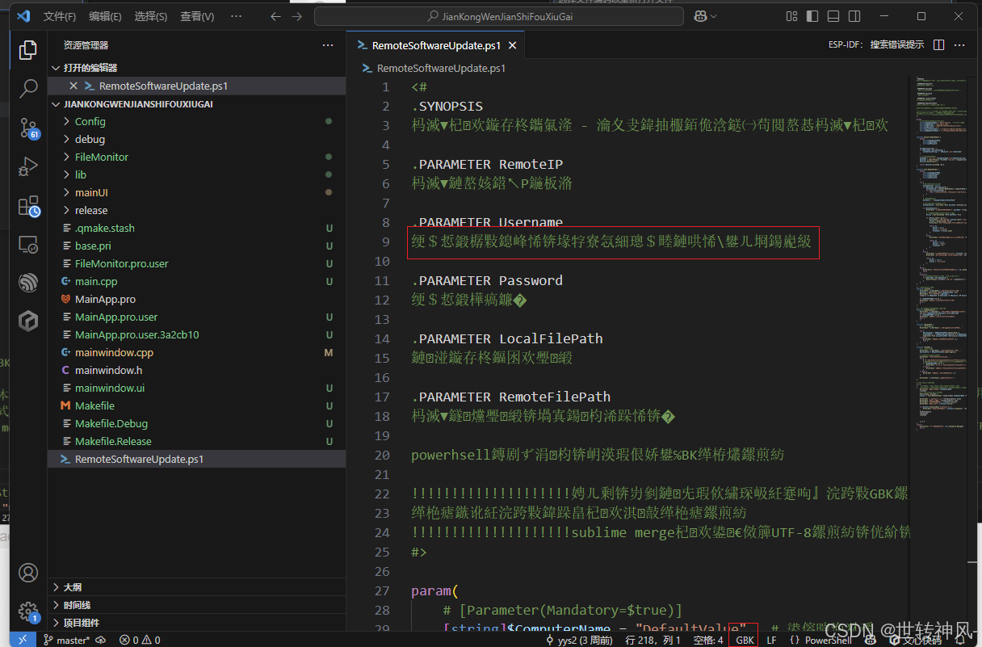Open the Selection menu
982x647 pixels.
151,16
